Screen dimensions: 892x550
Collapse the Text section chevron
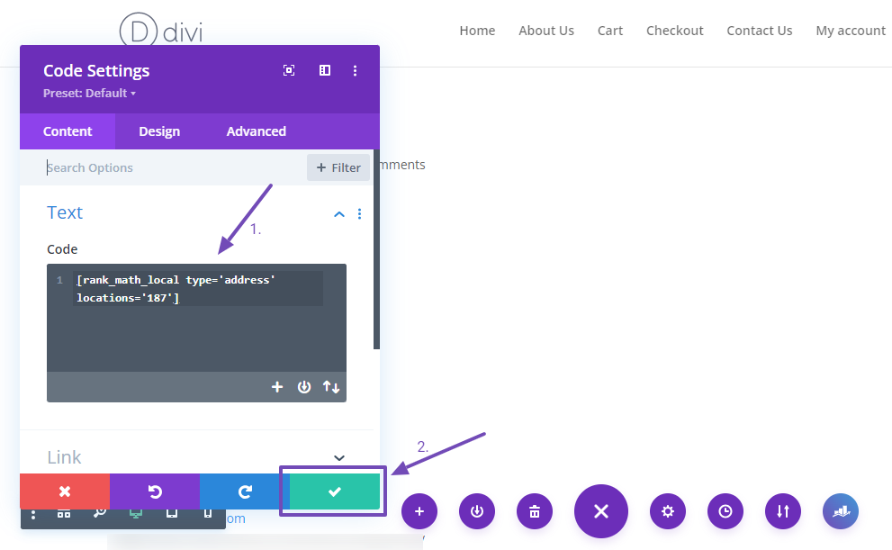pos(339,214)
